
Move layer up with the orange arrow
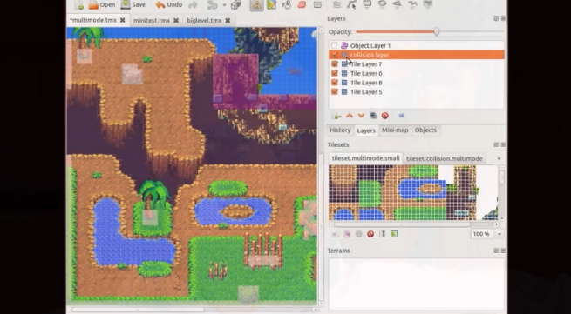tap(350, 116)
